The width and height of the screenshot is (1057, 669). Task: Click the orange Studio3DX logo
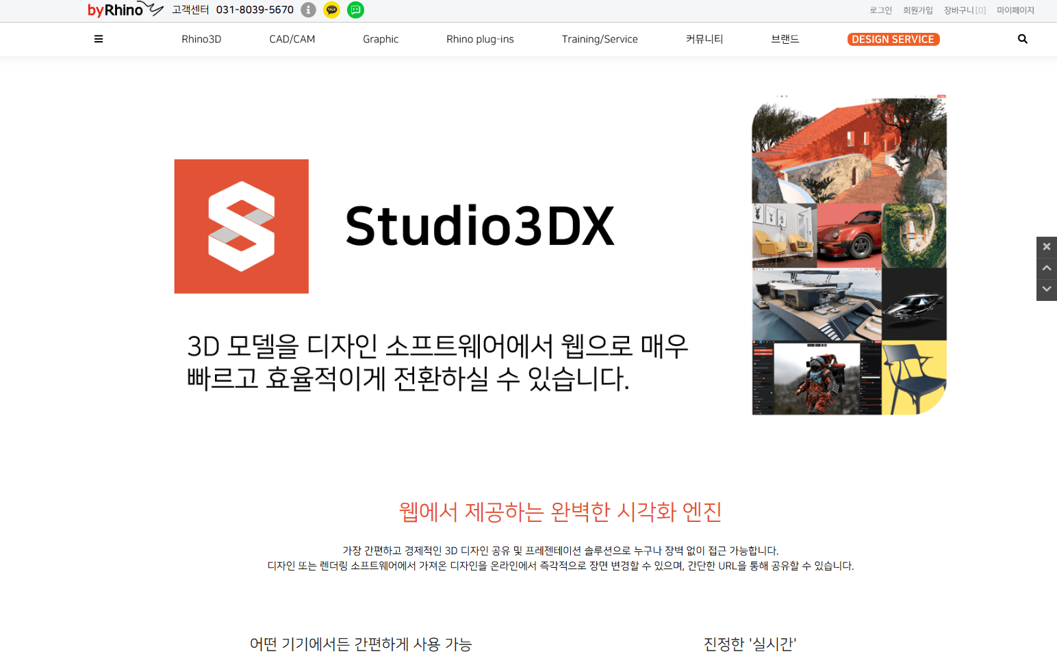241,226
